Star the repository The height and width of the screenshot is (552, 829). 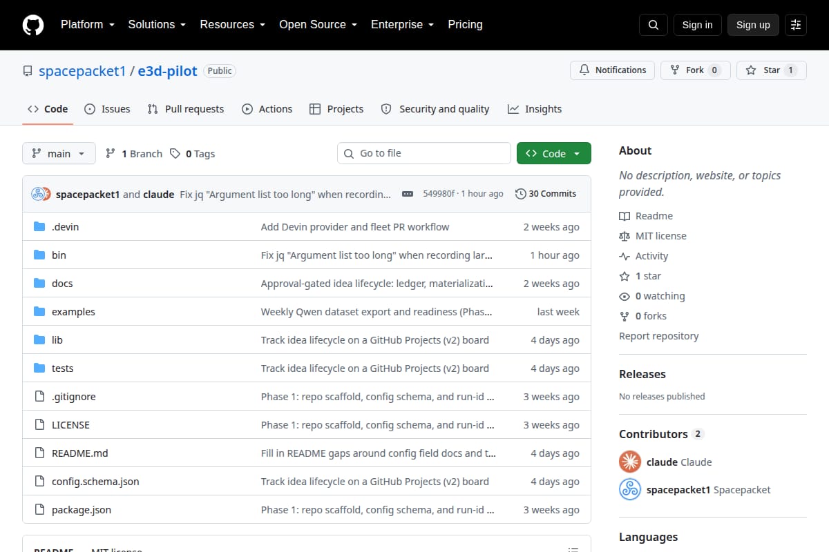772,70
